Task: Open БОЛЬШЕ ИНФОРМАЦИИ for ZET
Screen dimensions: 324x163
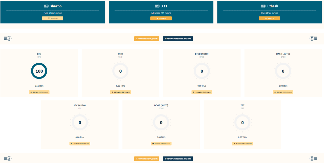Action: [x=242, y=143]
